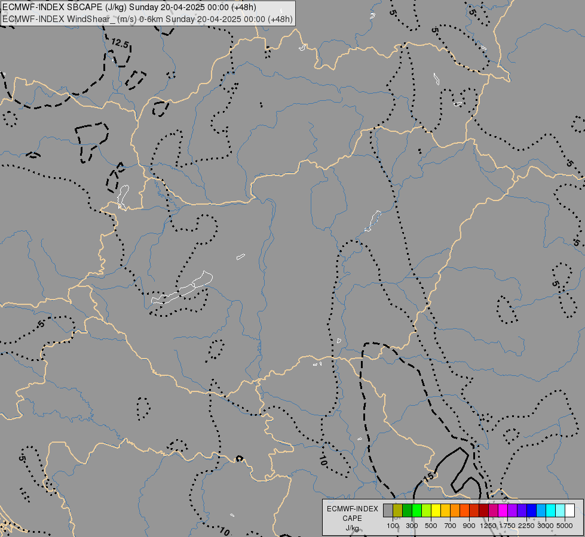Click the 5000 legend scale label
Viewport: 585px width, 537px height.
pyautogui.click(x=565, y=526)
